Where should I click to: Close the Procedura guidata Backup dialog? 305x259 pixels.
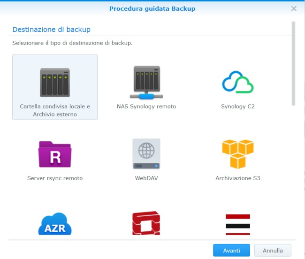[x=294, y=8]
